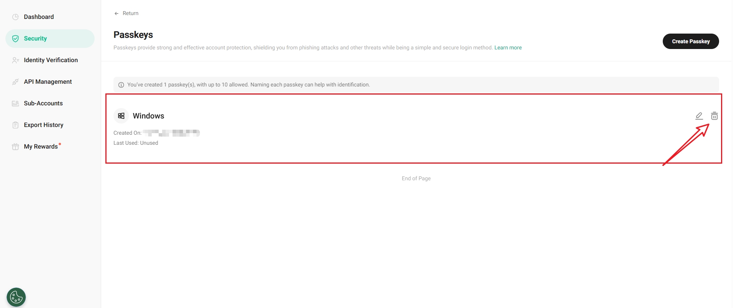The height and width of the screenshot is (308, 733).
Task: Select the Windows passkey name
Action: coord(148,116)
